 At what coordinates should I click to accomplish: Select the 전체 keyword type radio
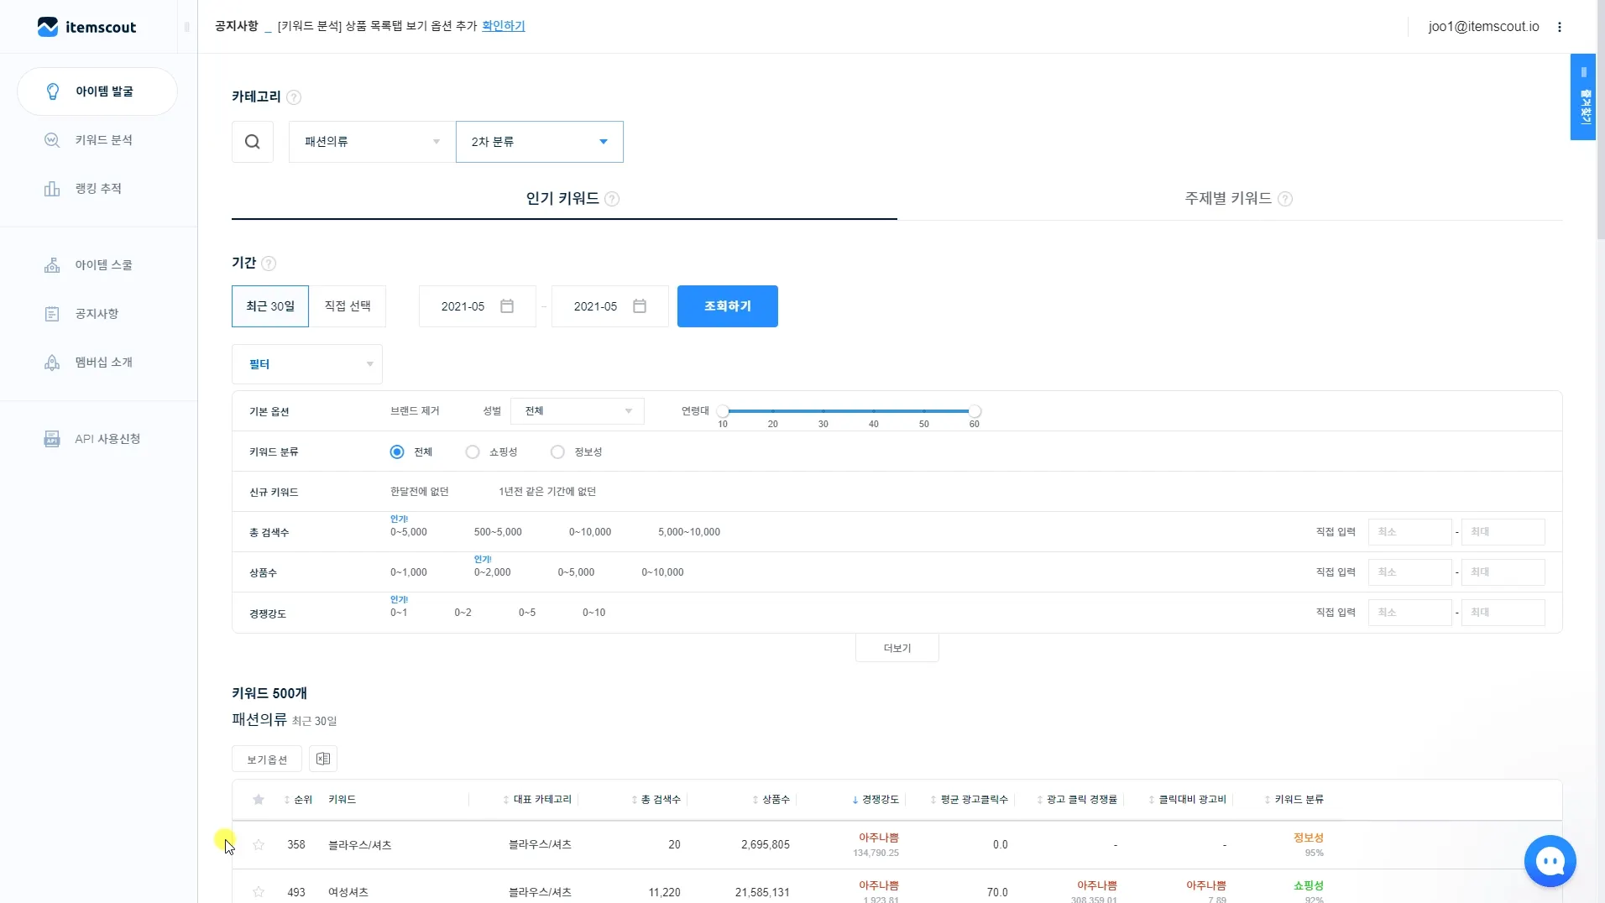coord(397,452)
